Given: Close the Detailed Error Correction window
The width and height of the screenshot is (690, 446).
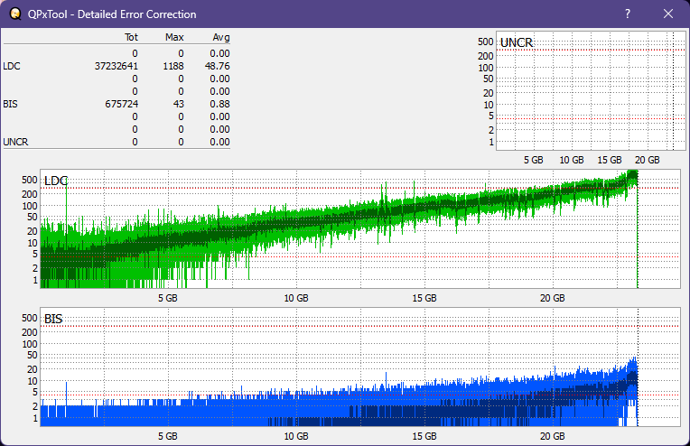Looking at the screenshot, I should click(x=668, y=14).
